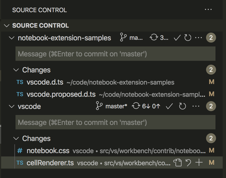Image resolution: width=226 pixels, height=178 pixels.
Task: Collapse the SOURCE CONTROL tree header
Action: coord(6,25)
